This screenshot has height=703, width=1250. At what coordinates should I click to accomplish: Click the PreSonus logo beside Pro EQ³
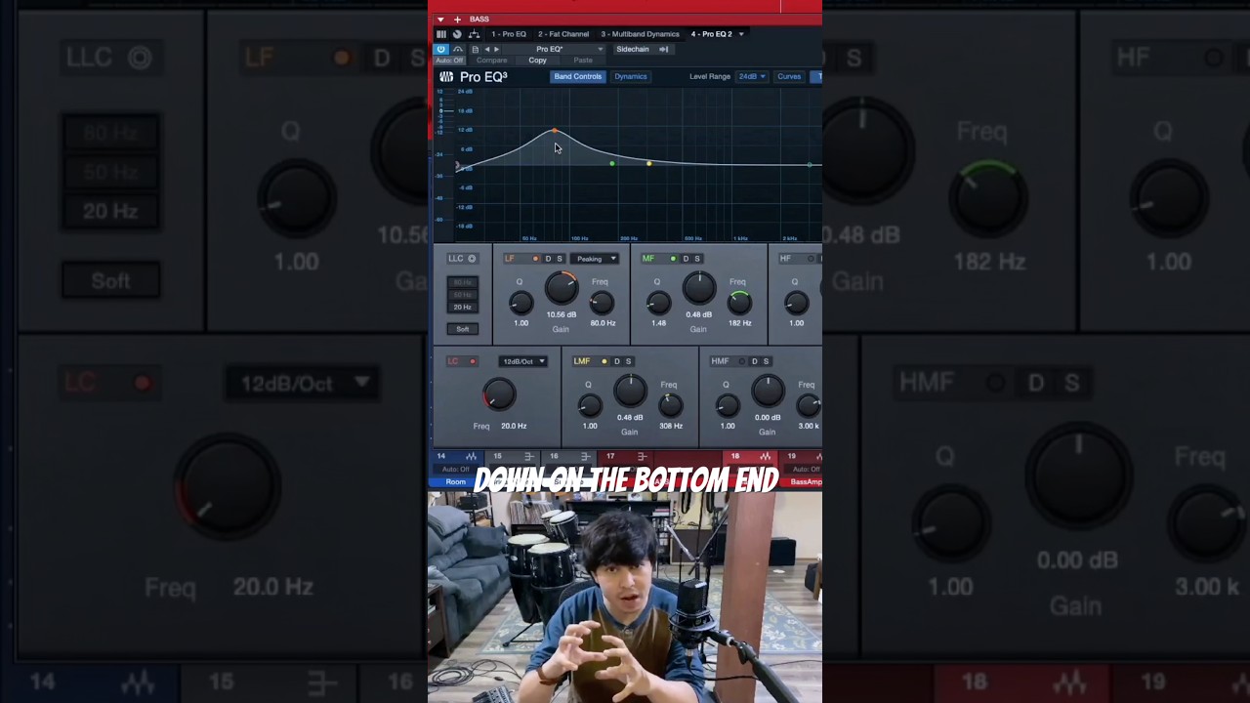tap(446, 77)
